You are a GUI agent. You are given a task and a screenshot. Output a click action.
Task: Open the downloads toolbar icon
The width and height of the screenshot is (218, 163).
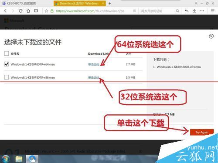coord(194,11)
